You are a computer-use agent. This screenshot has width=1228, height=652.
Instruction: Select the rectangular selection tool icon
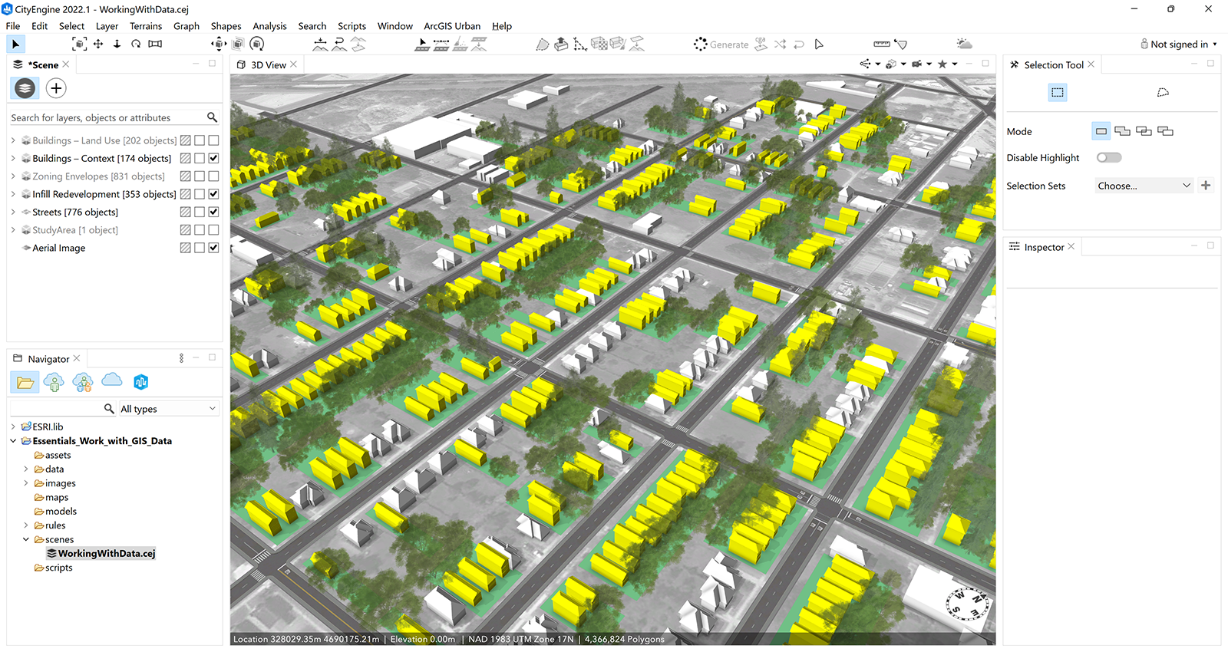click(1058, 92)
